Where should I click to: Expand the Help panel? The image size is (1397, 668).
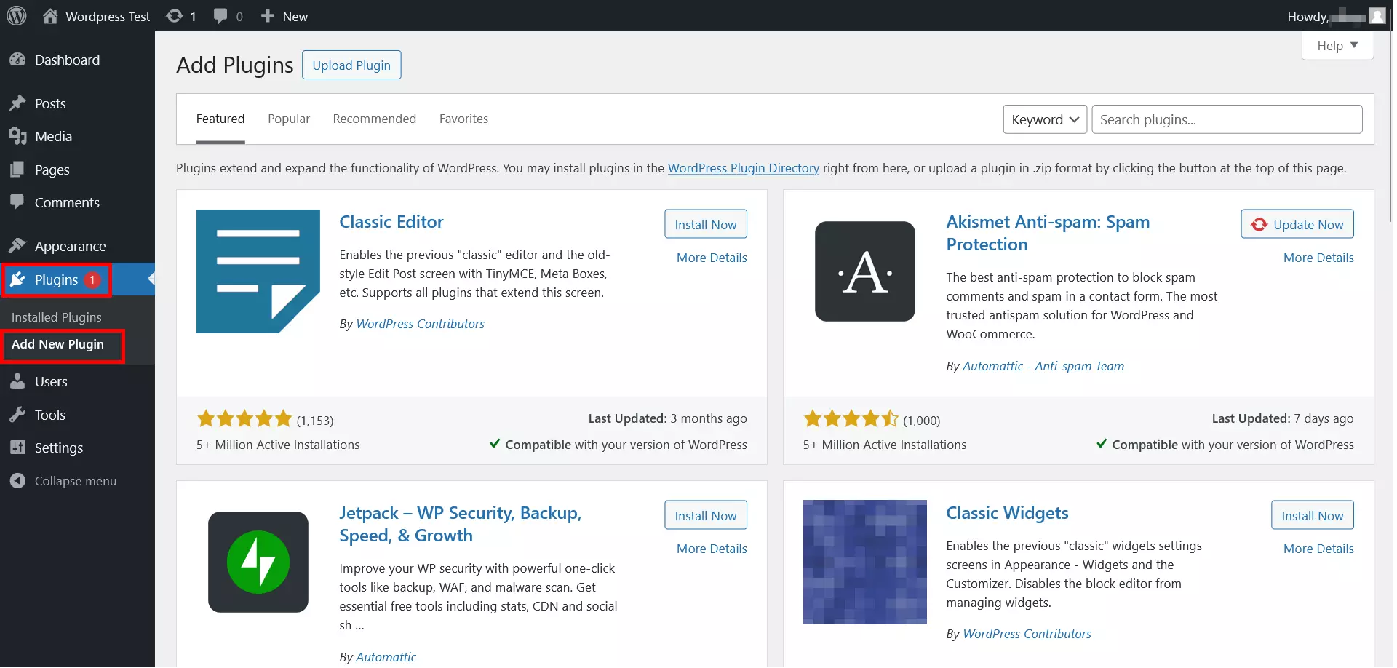(1337, 45)
